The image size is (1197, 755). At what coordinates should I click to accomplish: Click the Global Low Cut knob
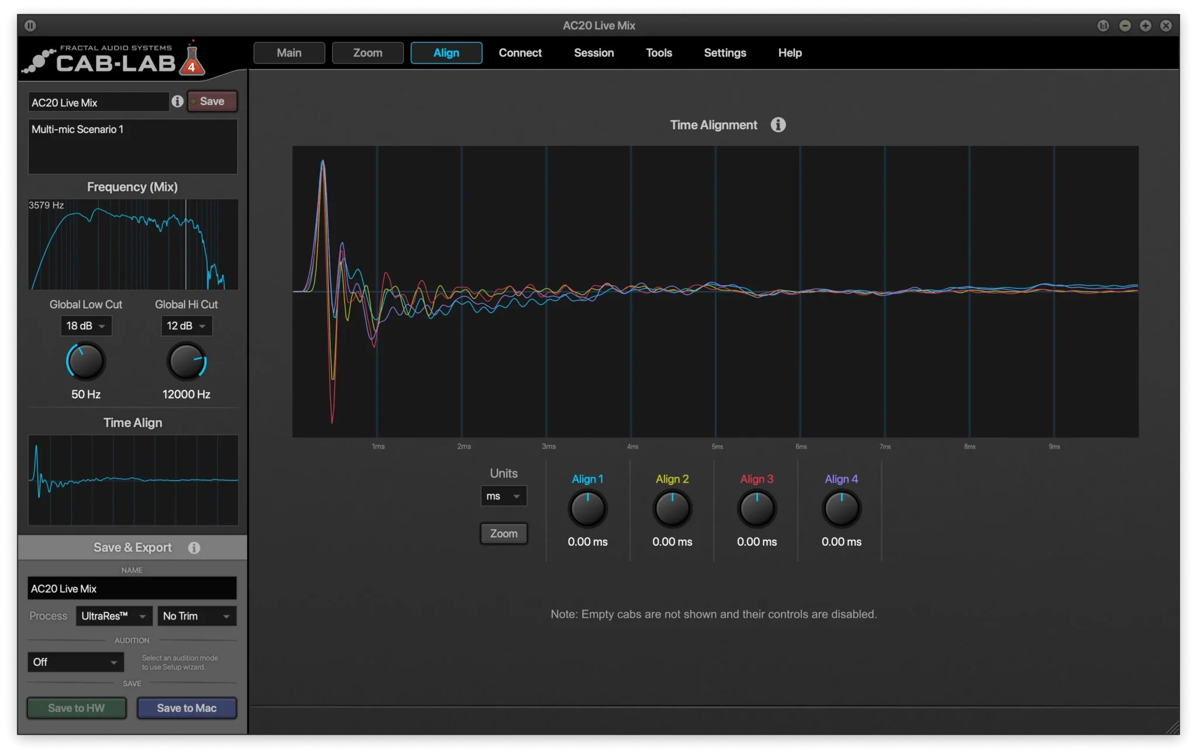86,361
